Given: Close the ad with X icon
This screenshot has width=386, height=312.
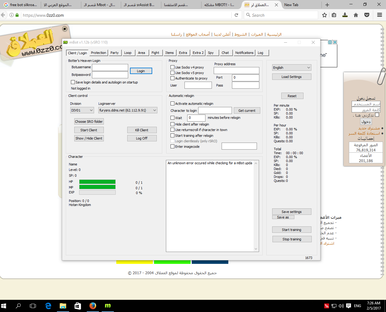Looking at the screenshot, I should (x=335, y=42).
